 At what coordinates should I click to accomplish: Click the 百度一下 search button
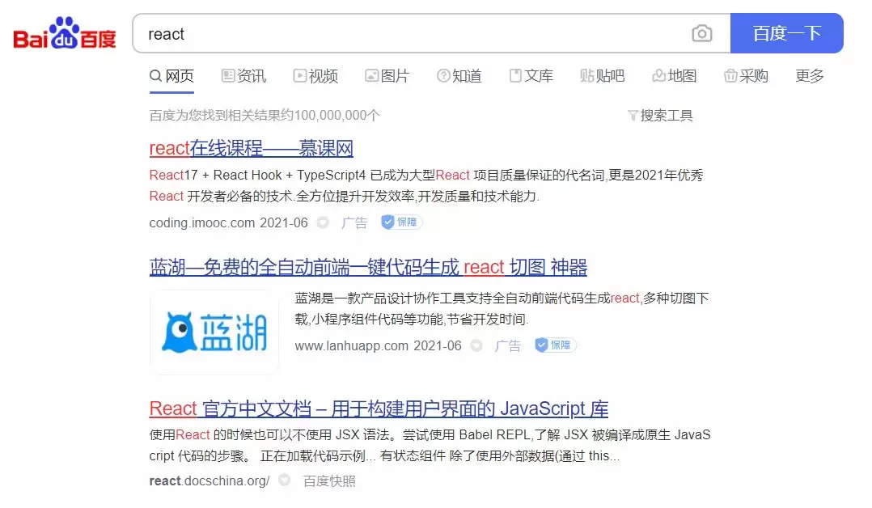tap(786, 33)
